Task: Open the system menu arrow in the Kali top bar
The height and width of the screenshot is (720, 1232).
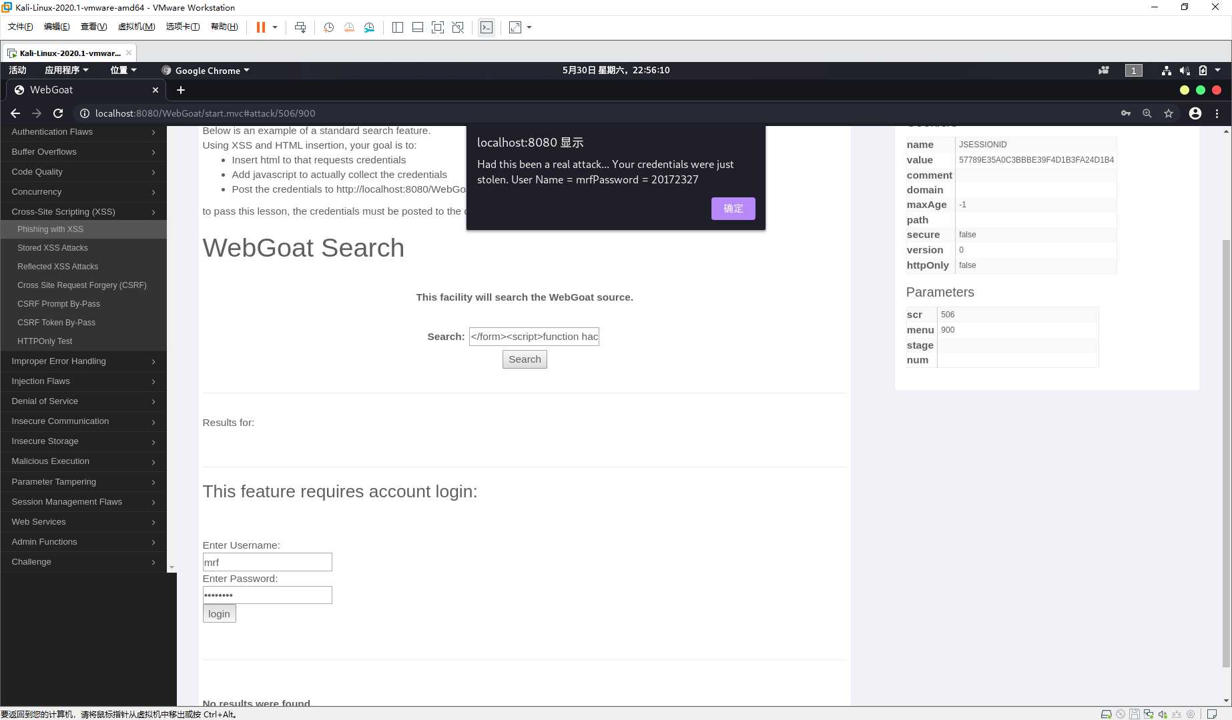Action: pyautogui.click(x=1217, y=70)
